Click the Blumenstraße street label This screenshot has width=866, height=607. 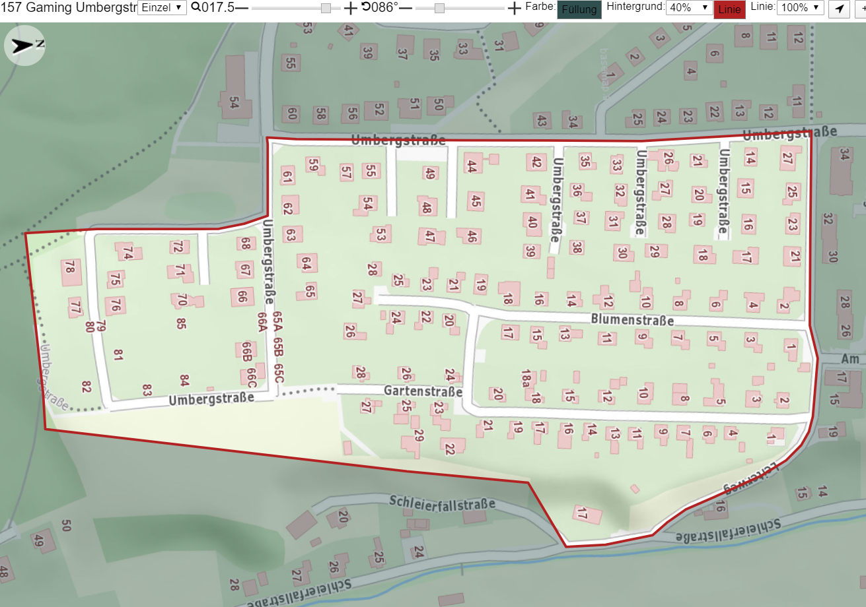(x=633, y=320)
